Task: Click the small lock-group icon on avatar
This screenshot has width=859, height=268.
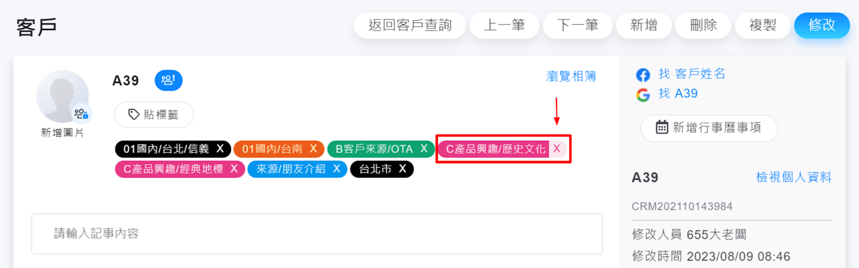Action: point(82,113)
